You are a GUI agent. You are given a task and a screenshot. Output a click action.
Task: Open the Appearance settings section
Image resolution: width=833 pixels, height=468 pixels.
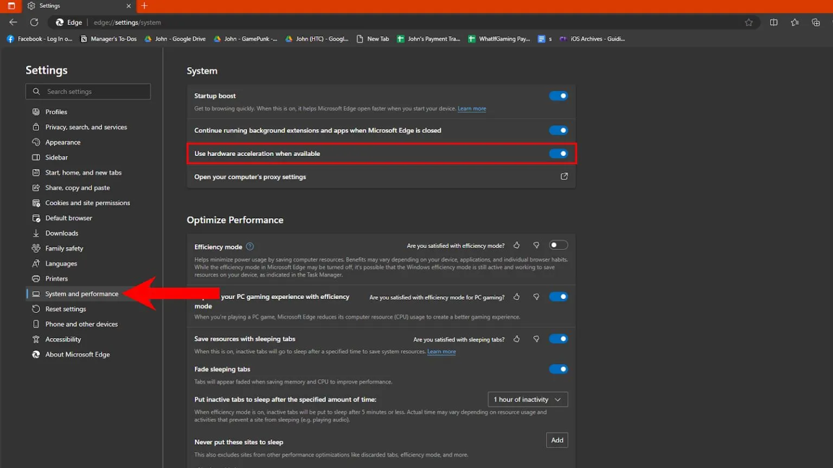click(63, 142)
